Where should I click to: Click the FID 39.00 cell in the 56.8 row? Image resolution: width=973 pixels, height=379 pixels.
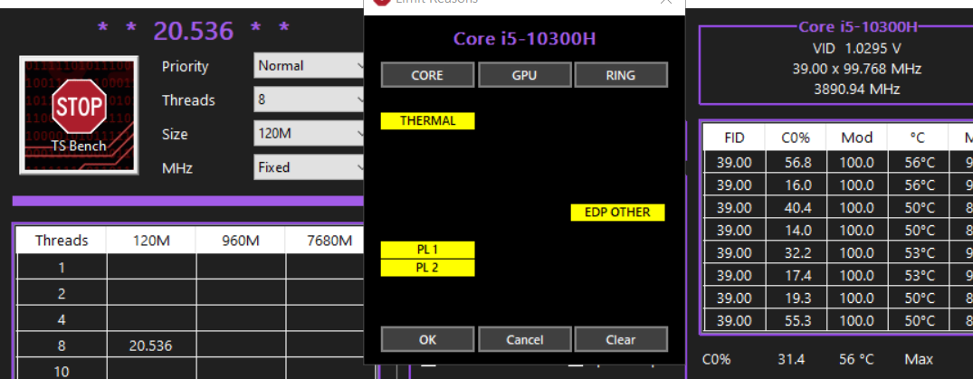734,163
